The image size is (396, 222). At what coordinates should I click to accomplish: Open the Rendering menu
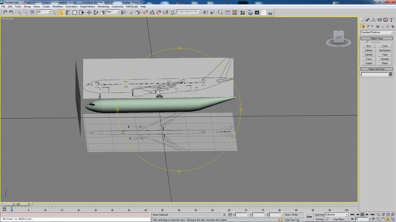[x=103, y=7]
